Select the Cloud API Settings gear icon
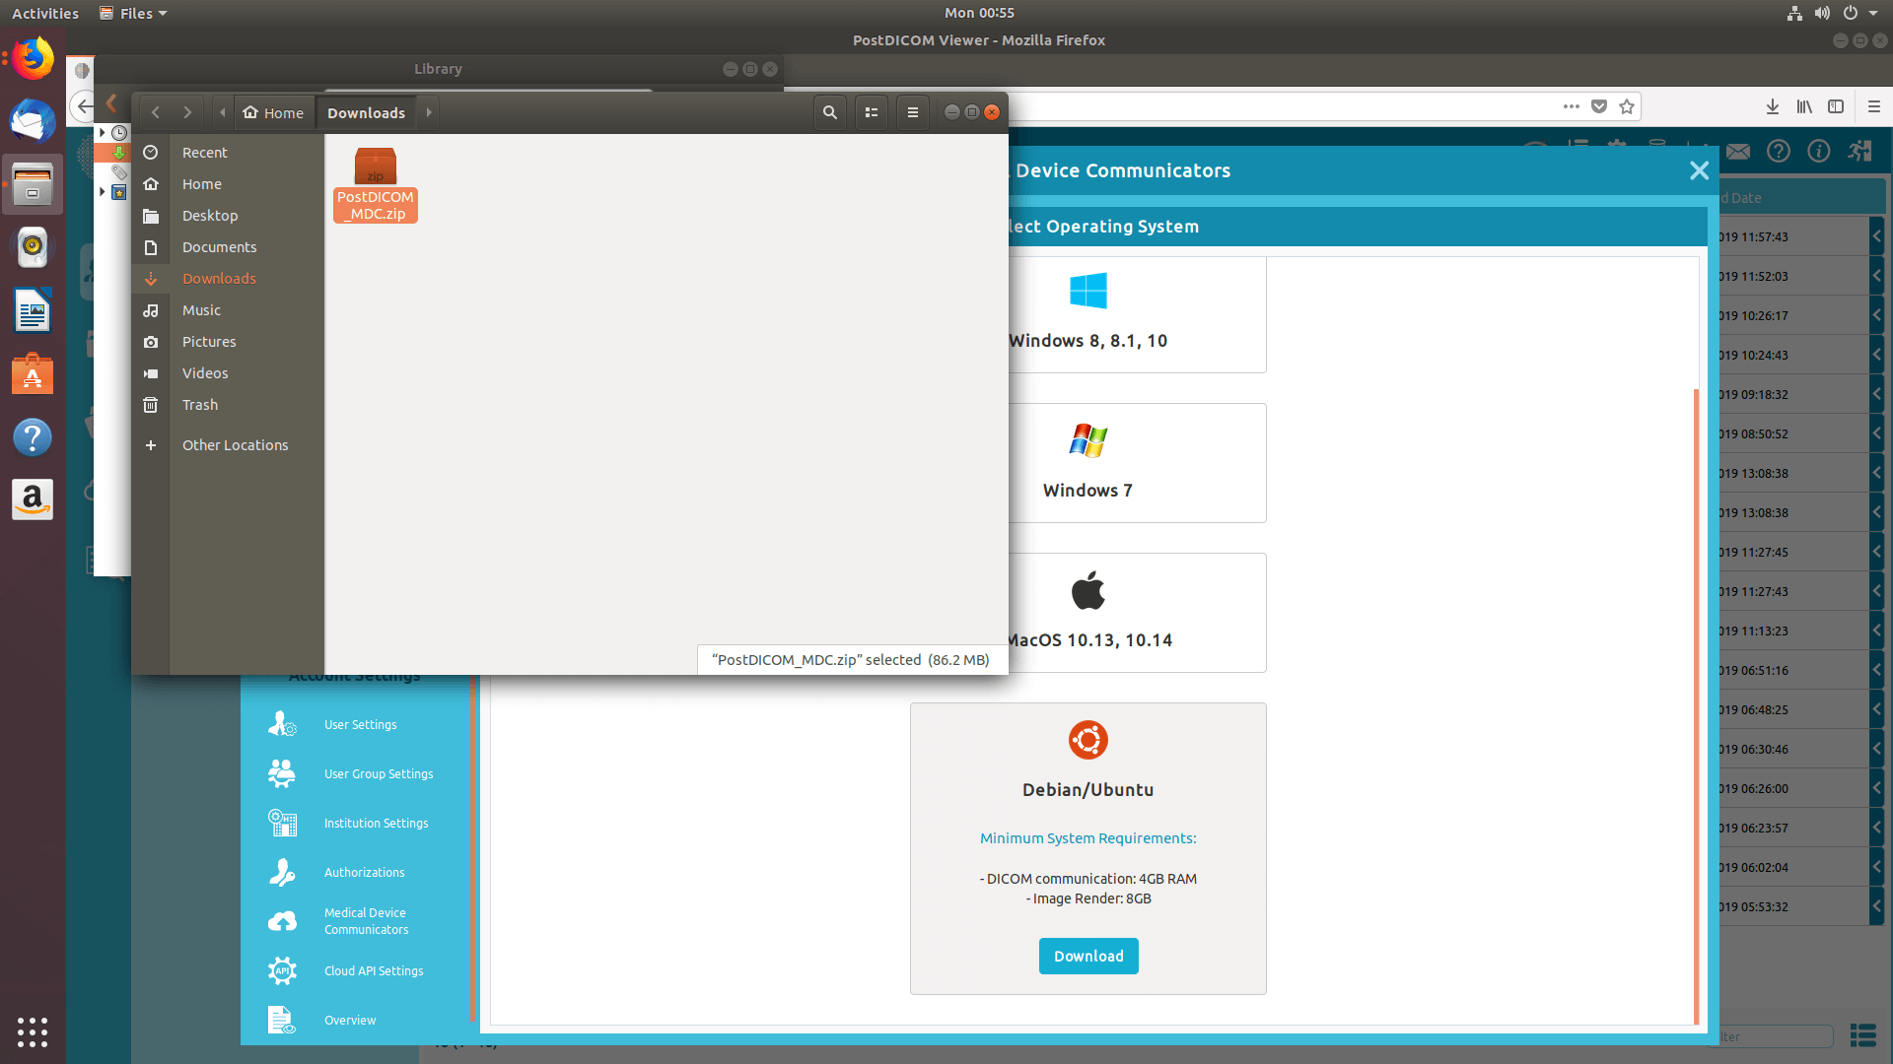This screenshot has height=1064, width=1893. tap(282, 970)
